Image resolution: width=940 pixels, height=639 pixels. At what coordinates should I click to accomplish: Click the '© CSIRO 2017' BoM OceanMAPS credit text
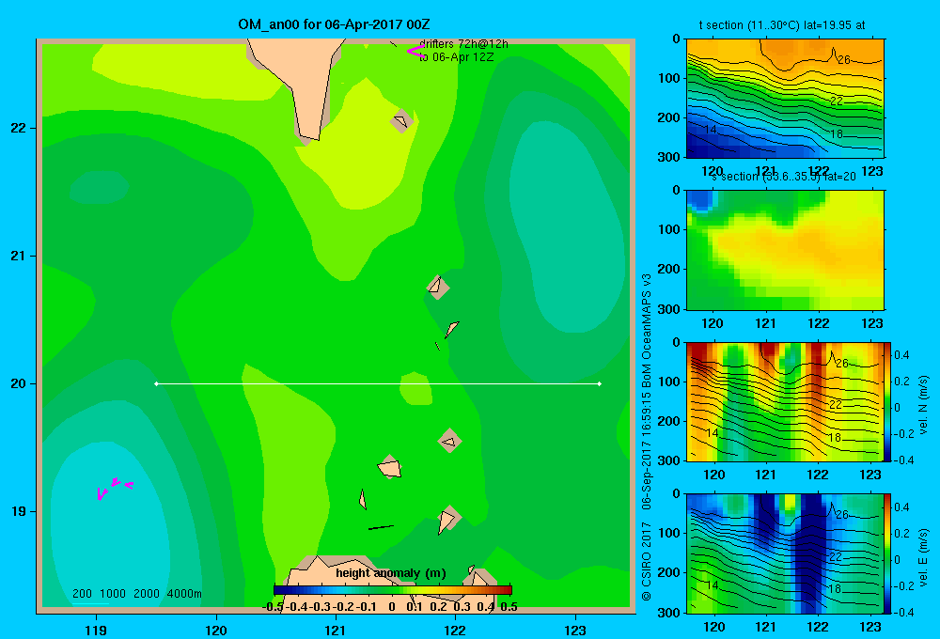pos(647,436)
